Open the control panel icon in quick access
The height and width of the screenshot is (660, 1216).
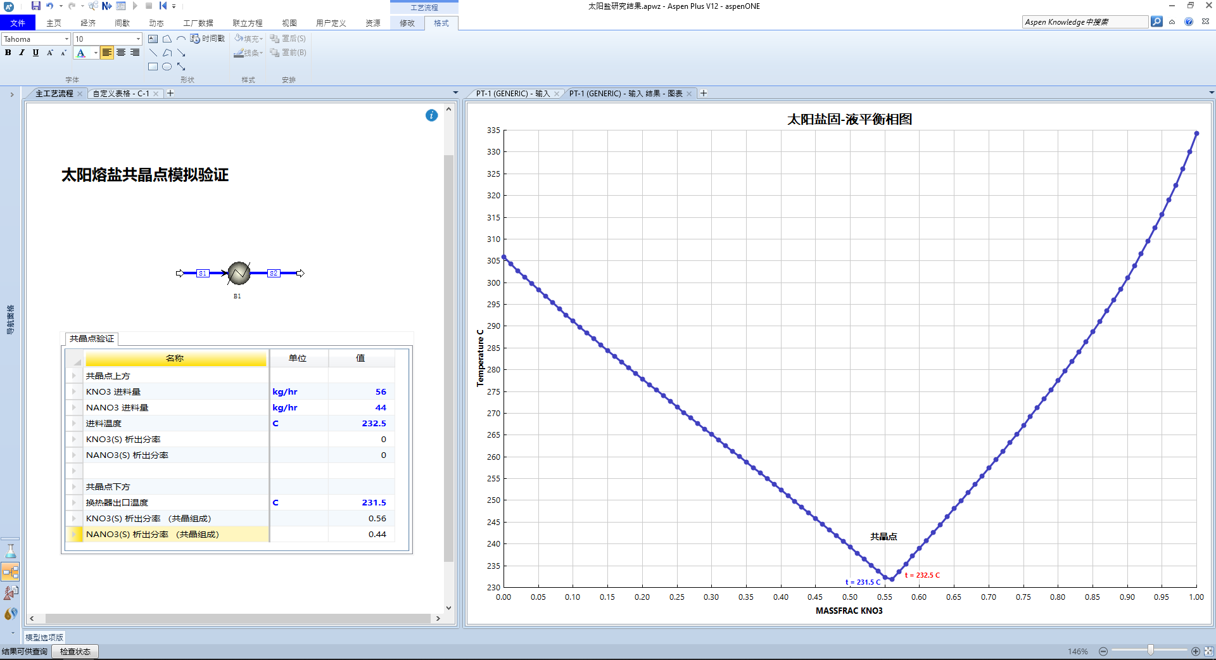click(121, 6)
